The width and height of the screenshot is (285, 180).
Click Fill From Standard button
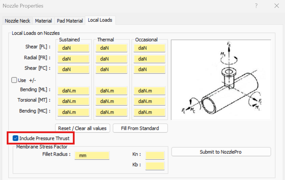pyautogui.click(x=140, y=128)
